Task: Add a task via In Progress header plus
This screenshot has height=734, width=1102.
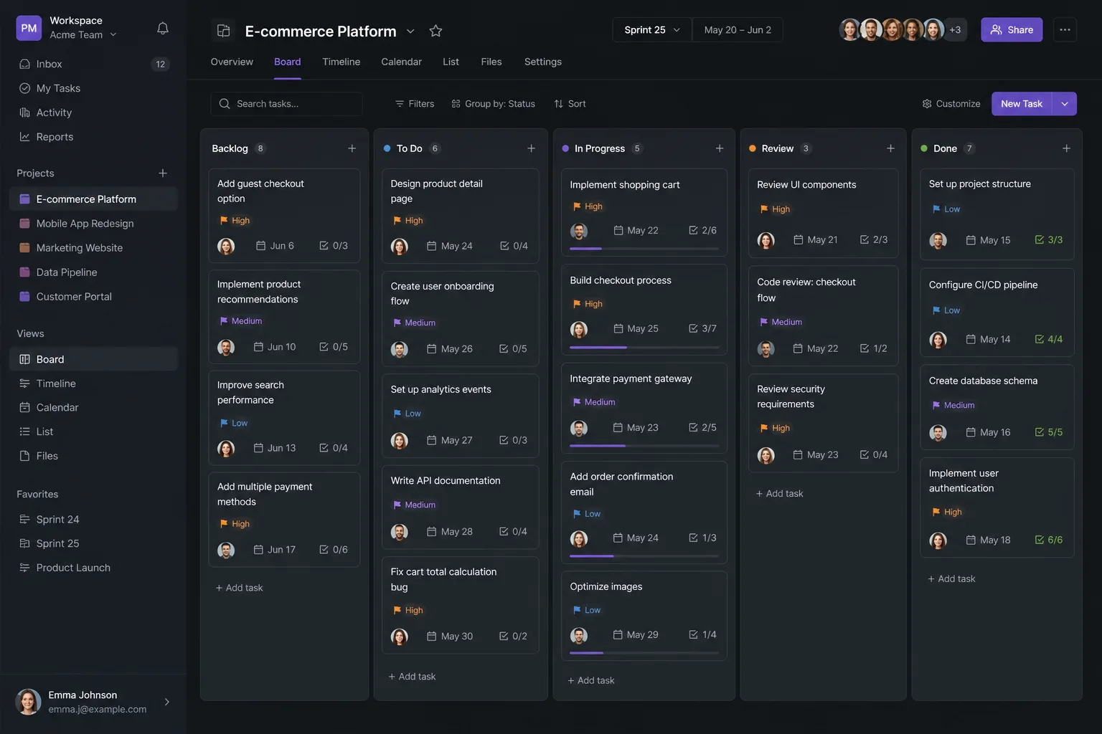Action: [719, 148]
